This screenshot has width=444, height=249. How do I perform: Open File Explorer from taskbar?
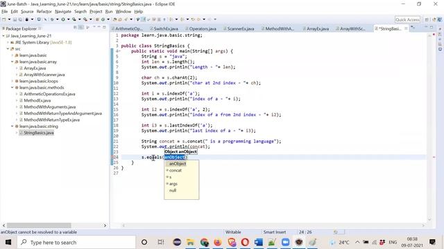[190, 242]
